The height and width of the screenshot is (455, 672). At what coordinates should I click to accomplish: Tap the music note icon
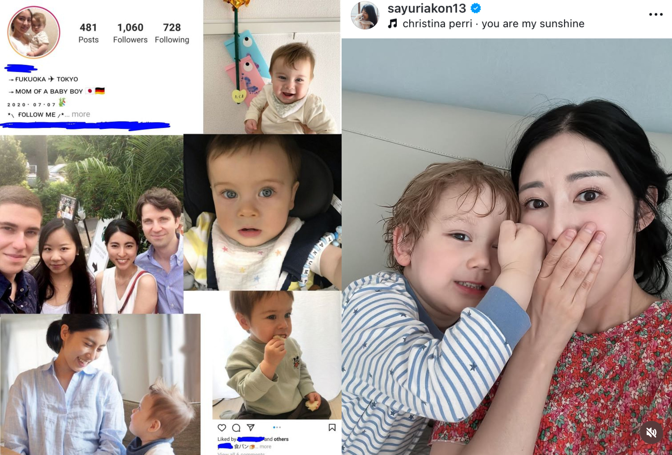click(393, 23)
